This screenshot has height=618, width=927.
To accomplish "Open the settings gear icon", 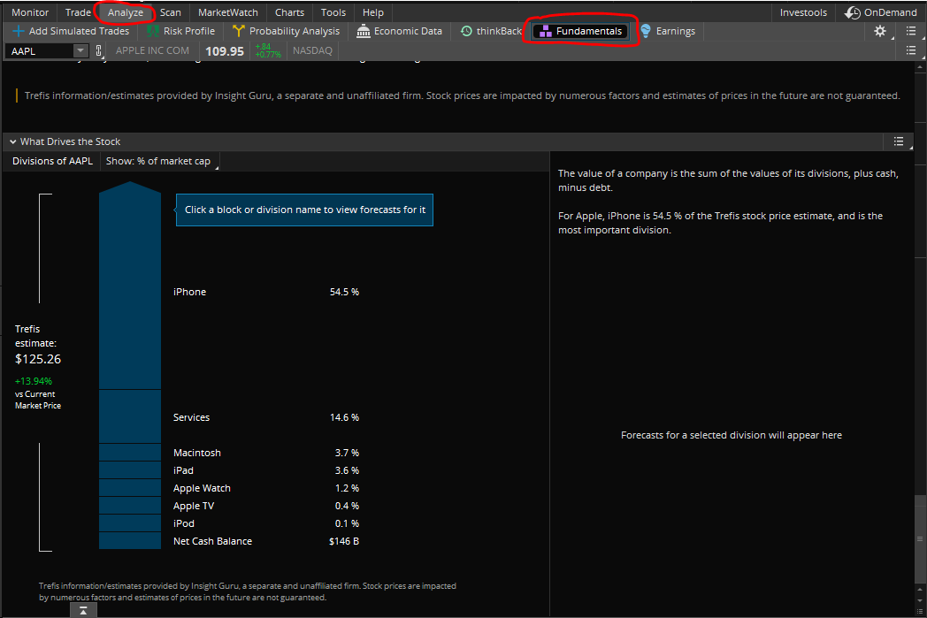I will [879, 31].
